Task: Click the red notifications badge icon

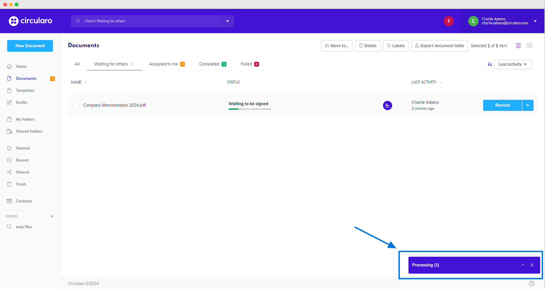Action: click(449, 21)
